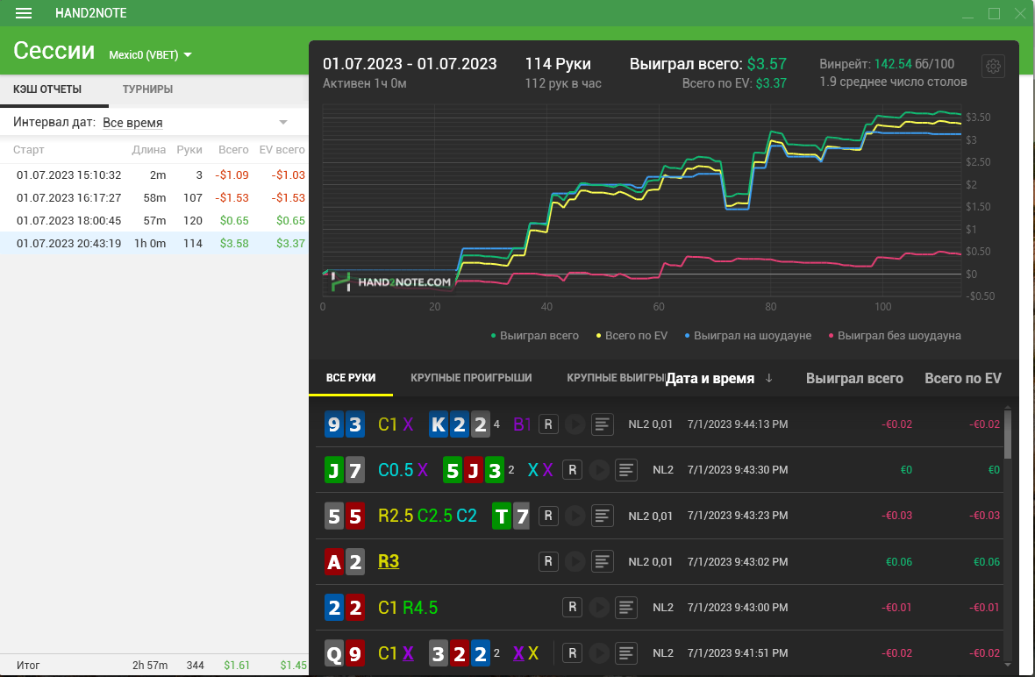The image size is (1035, 677).
Task: Sort sessions by 'EV всего' column
Action: pyautogui.click(x=282, y=150)
